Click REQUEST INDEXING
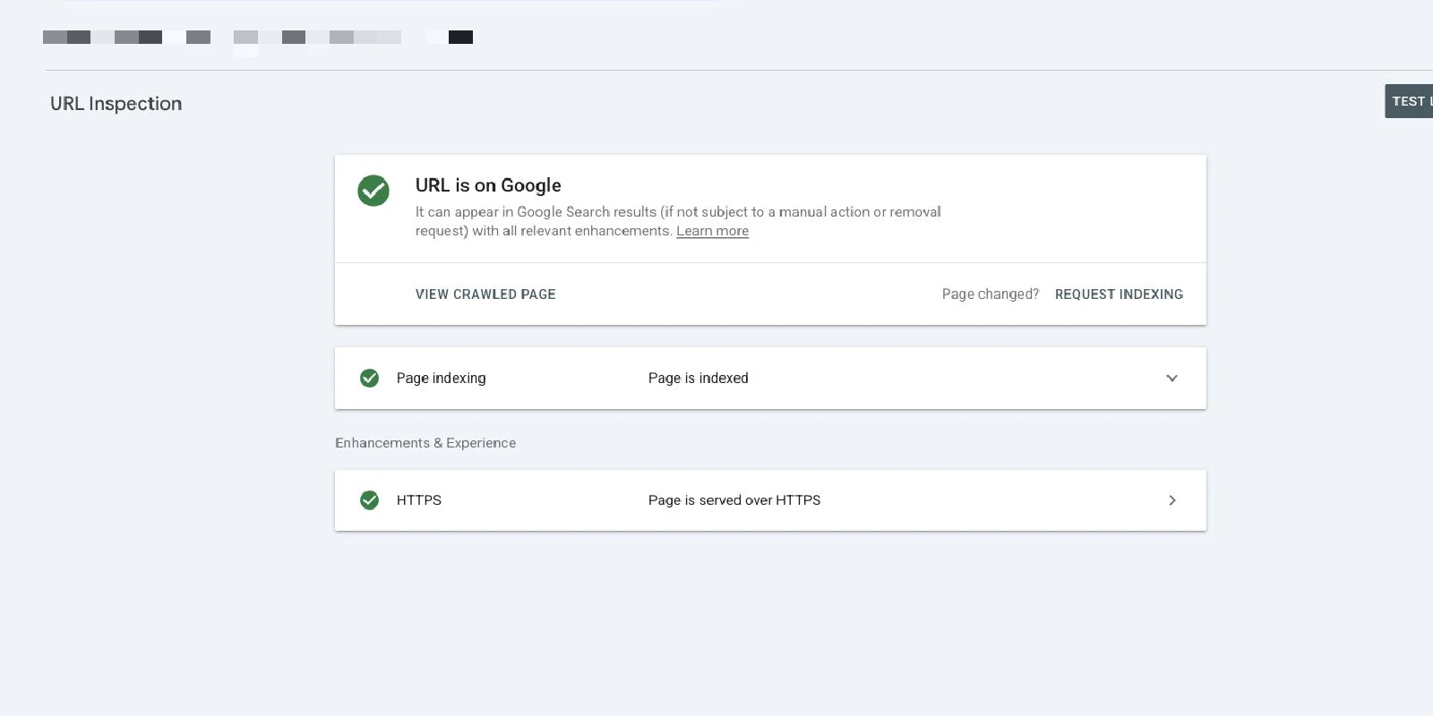Image resolution: width=1433 pixels, height=716 pixels. [x=1119, y=294]
